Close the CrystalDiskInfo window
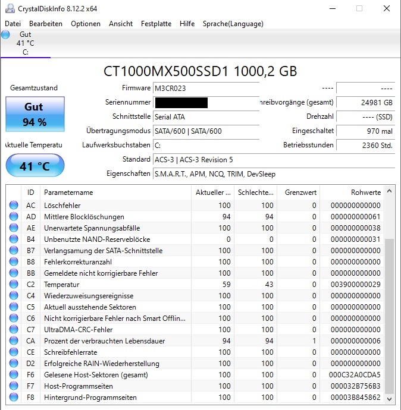Viewport: 401px width, 410px height. 387,9
